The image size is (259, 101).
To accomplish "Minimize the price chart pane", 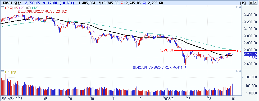I will [237, 7].
